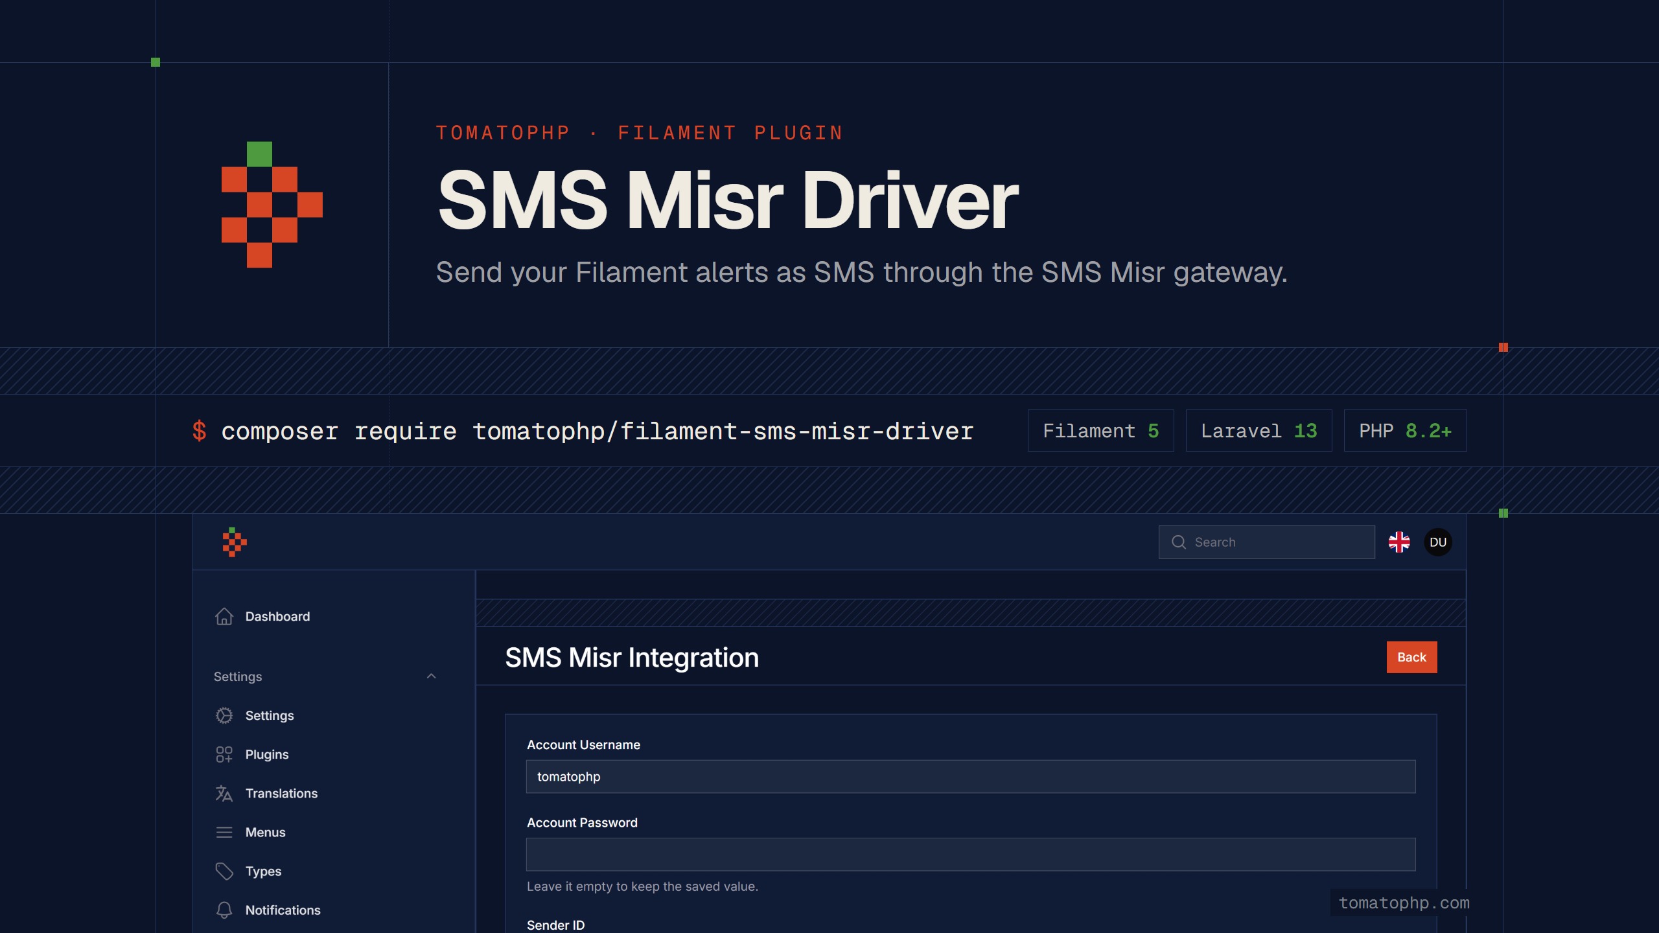Click the large TomatoPHP pixel logo
The height and width of the screenshot is (933, 1659).
[272, 204]
